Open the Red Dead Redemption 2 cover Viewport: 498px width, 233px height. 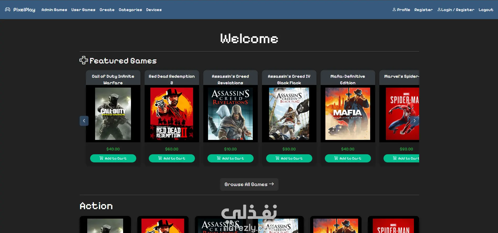[x=172, y=114]
